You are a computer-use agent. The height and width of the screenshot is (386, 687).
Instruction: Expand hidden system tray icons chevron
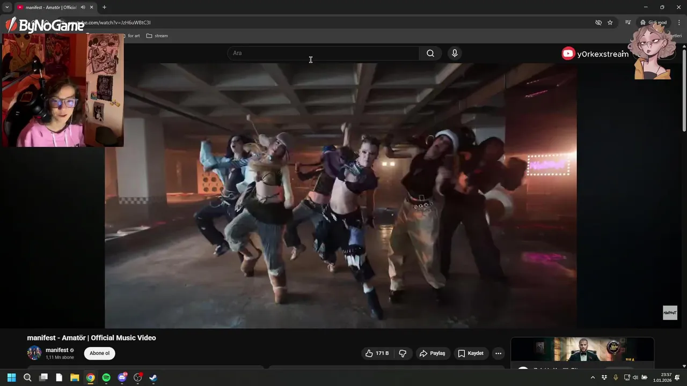pyautogui.click(x=593, y=377)
